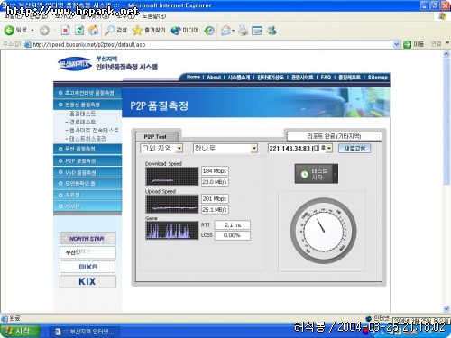The width and height of the screenshot is (451, 338).
Task: Open the Windows 시작 Start button
Action: [x=20, y=331]
